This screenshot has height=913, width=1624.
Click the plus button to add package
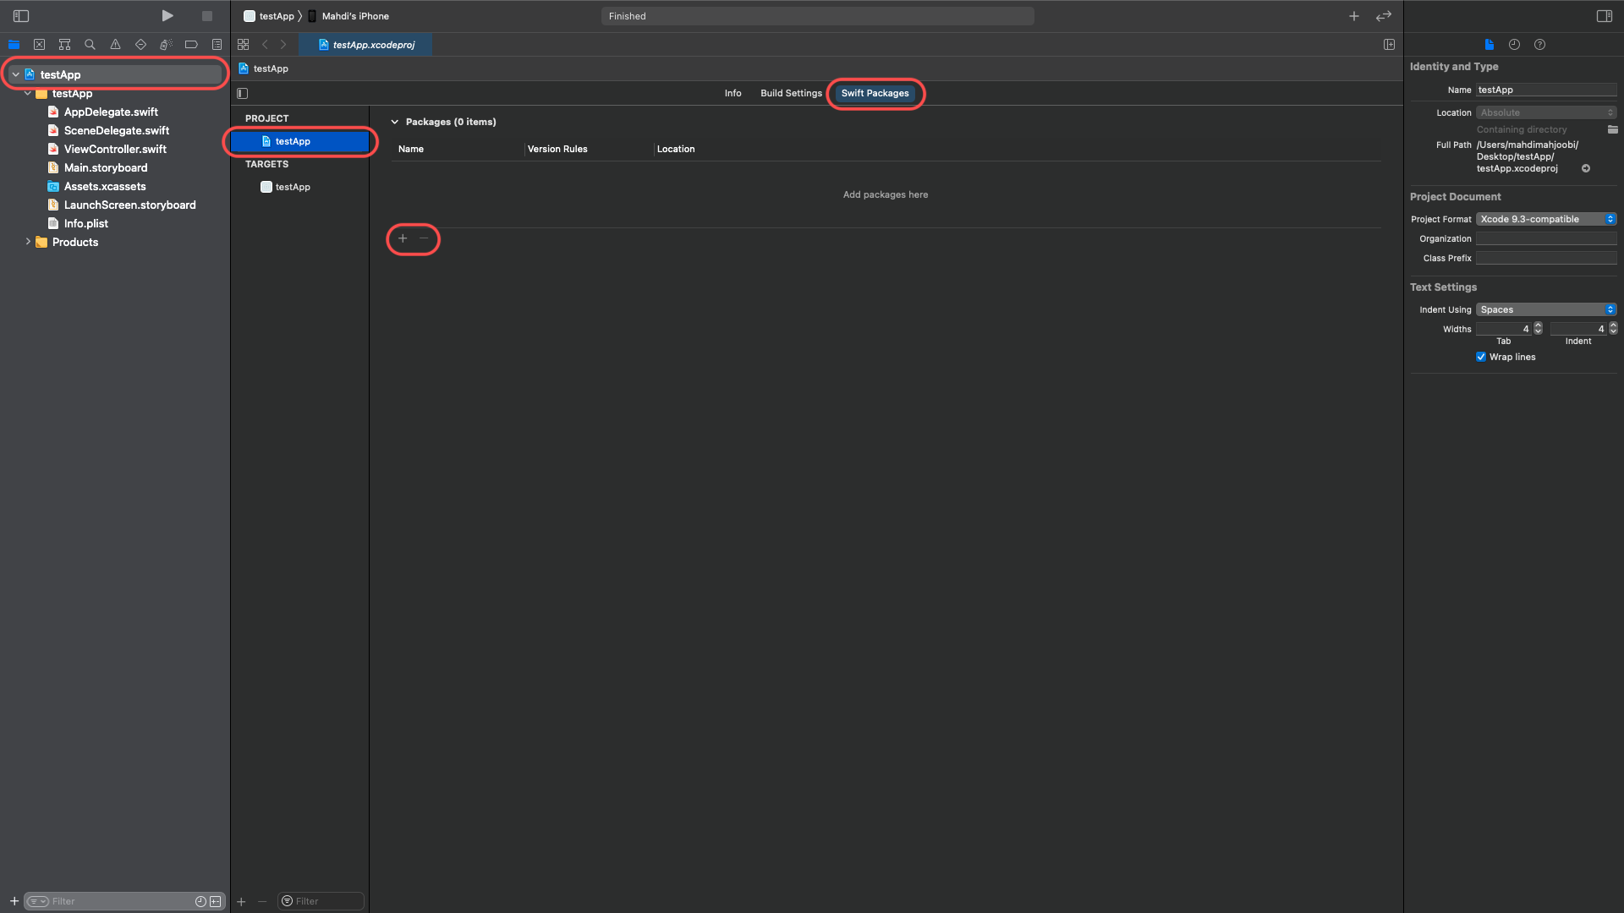[x=403, y=239]
